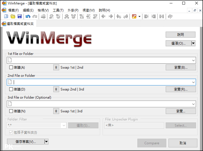The width and height of the screenshot is (203, 151).
Task: Click the 瀏覽(B)... browse button
Action: (181, 68)
